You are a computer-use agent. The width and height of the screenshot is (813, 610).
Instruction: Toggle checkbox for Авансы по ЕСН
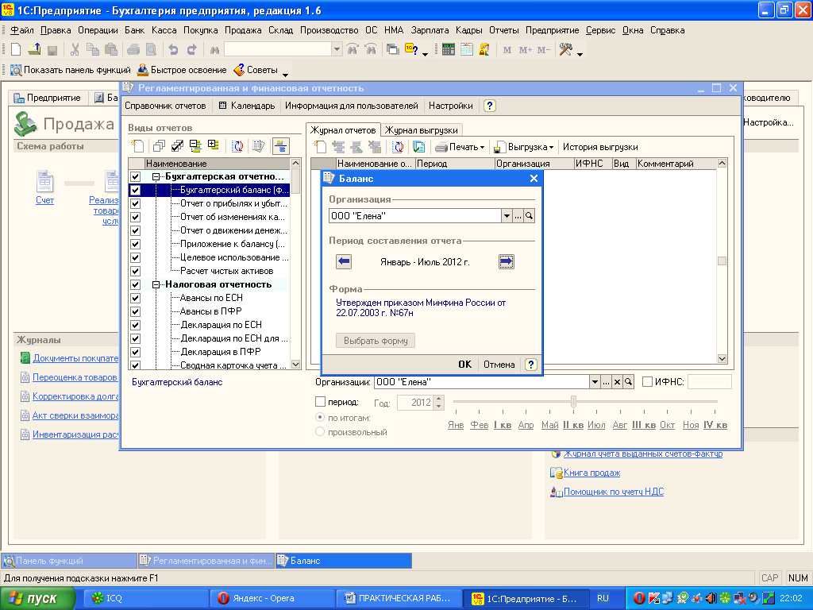pyautogui.click(x=135, y=298)
